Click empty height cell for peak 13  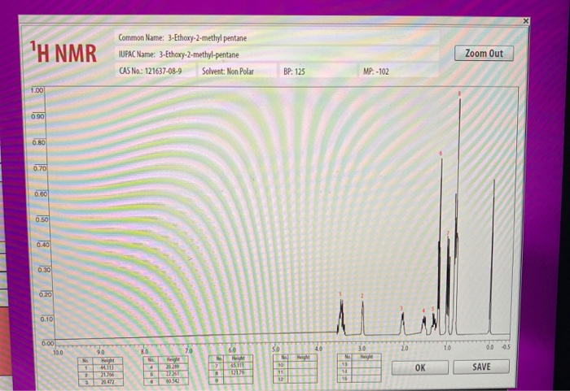pos(366,364)
